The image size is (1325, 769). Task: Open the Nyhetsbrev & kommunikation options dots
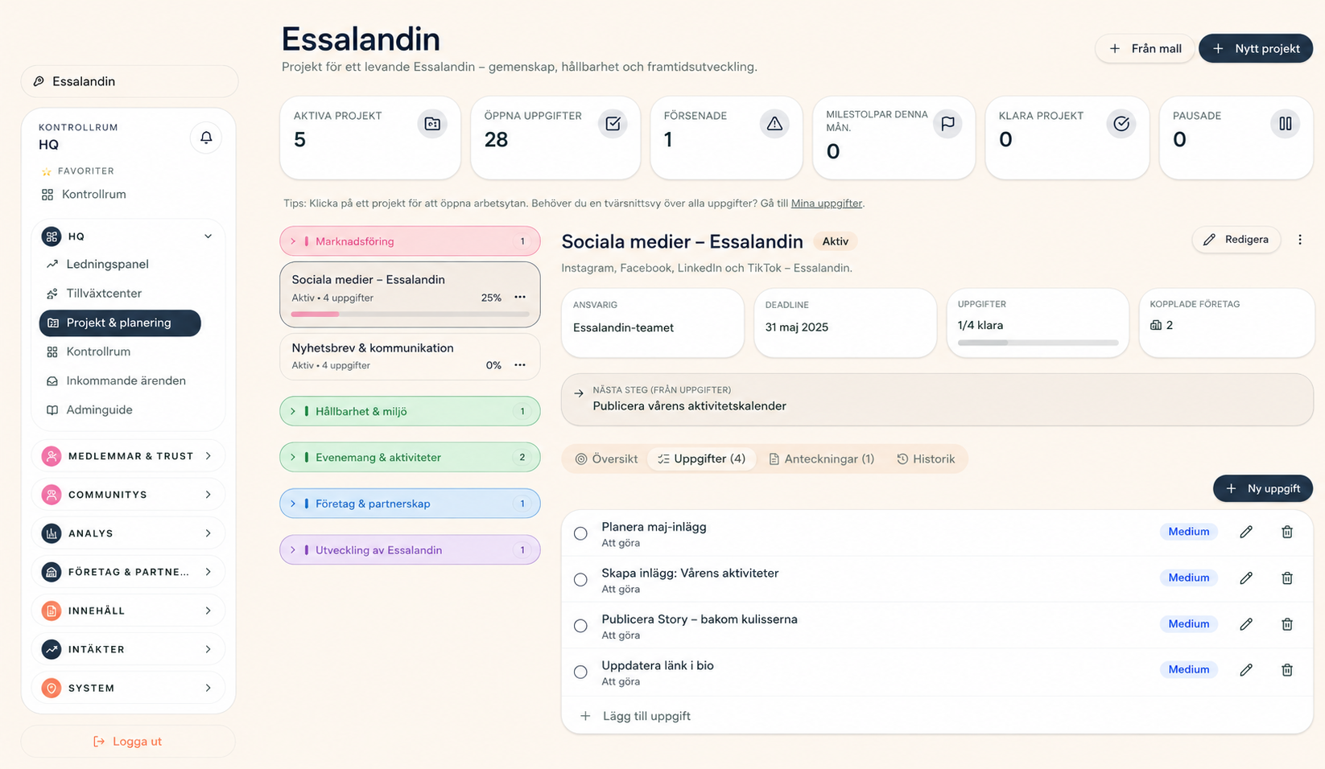point(520,365)
